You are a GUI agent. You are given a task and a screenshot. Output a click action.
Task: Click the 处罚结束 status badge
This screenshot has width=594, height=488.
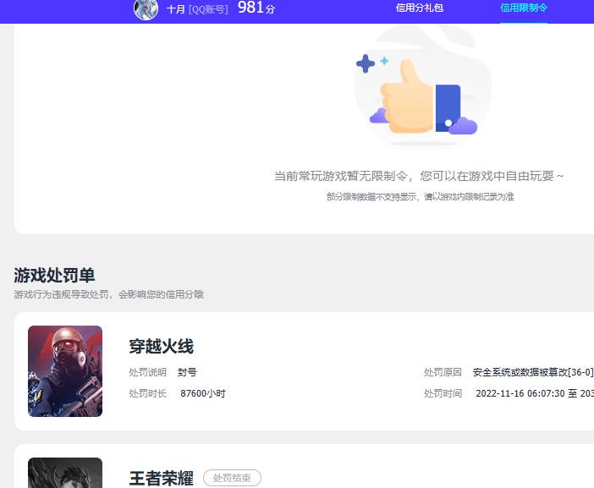232,478
